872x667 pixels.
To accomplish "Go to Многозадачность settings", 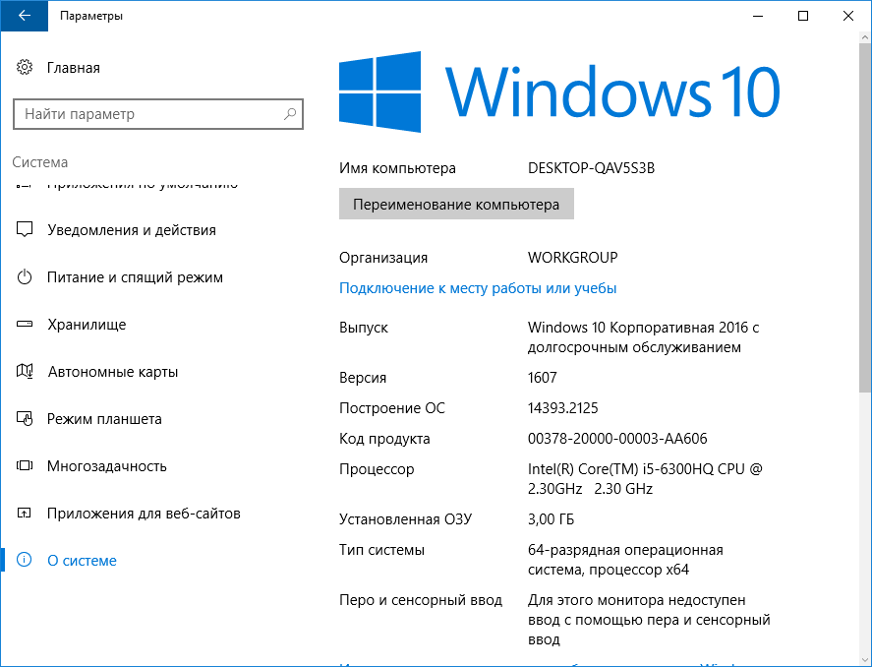I will (106, 466).
